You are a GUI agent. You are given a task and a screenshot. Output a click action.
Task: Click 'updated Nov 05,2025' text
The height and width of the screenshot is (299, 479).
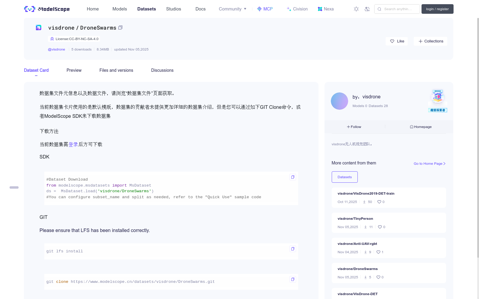pos(131,49)
